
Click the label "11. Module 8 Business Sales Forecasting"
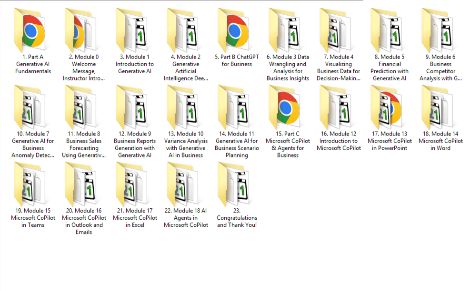tap(84, 145)
